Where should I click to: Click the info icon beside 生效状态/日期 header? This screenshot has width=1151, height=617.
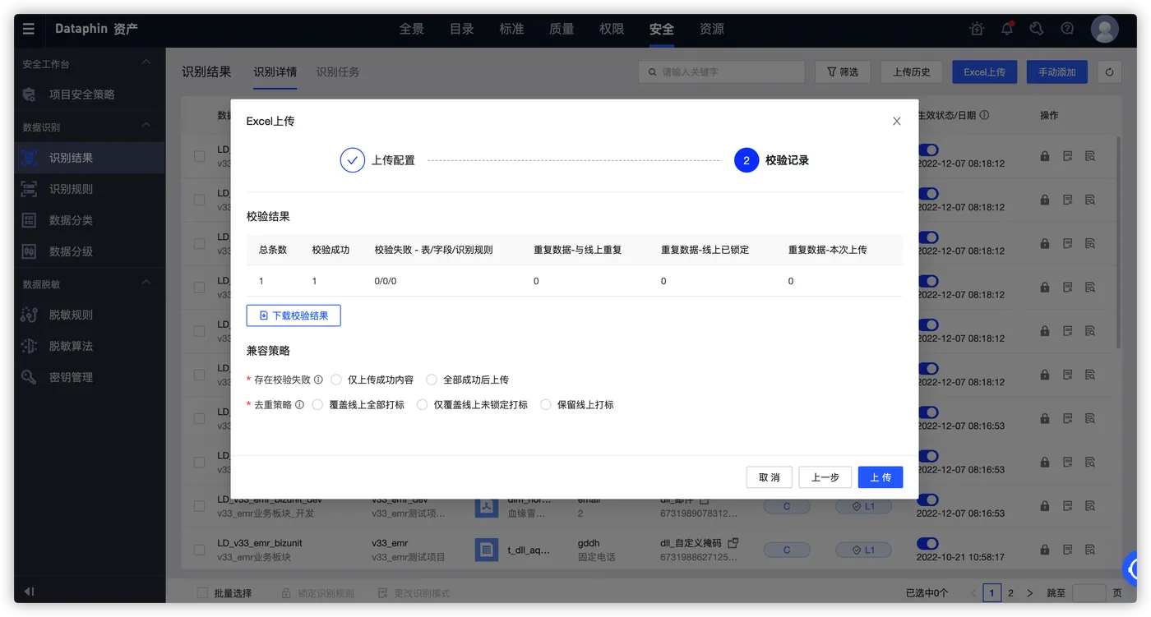[984, 116]
